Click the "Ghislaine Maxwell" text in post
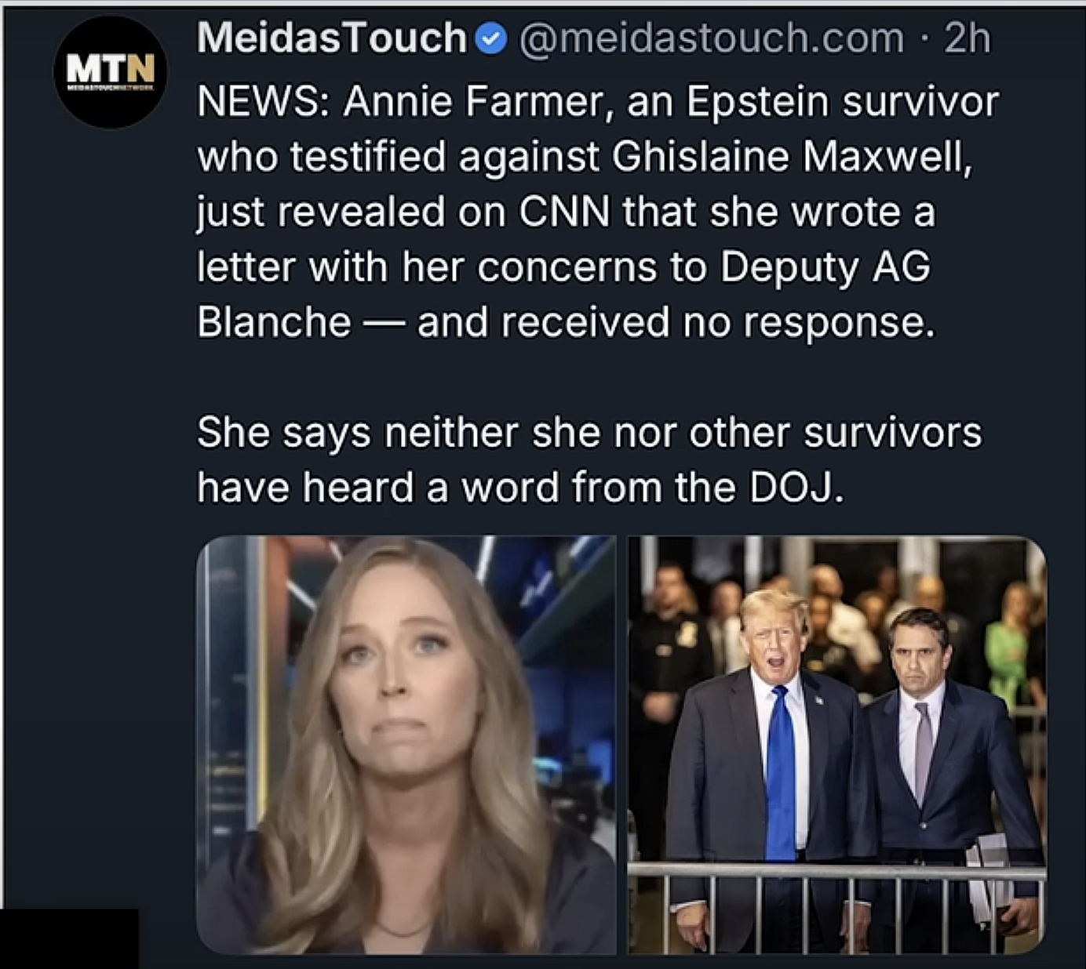1086x969 pixels. click(x=792, y=156)
